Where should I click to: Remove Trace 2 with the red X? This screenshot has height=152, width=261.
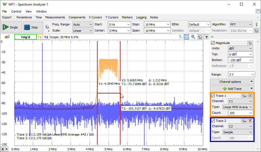tap(250, 121)
